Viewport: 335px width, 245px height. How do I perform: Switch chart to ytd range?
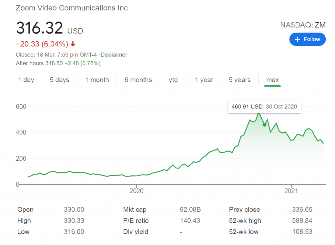[173, 80]
